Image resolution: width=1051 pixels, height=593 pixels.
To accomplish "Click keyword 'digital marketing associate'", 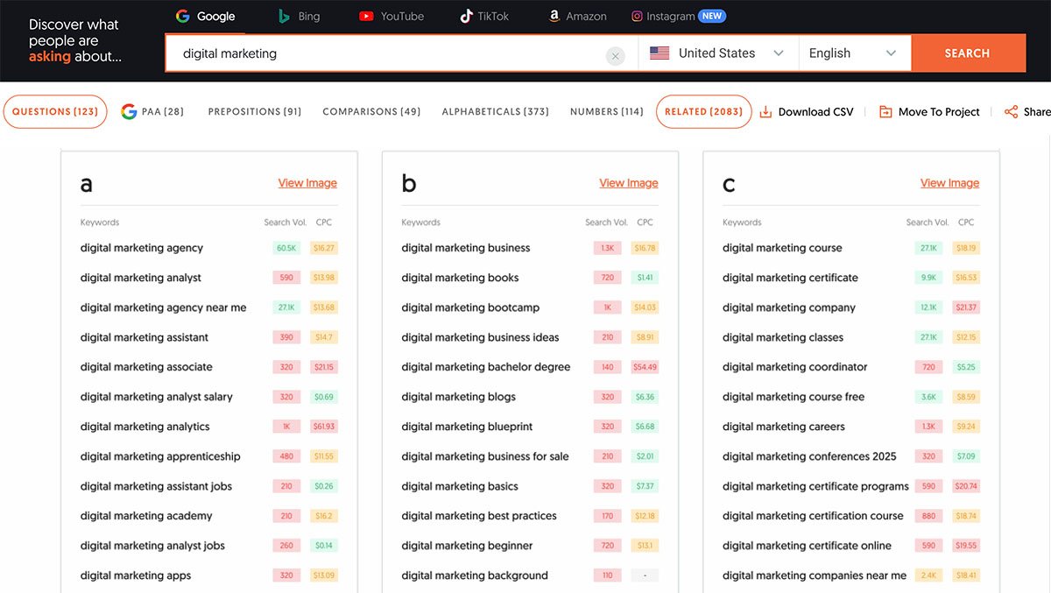I will pos(146,367).
